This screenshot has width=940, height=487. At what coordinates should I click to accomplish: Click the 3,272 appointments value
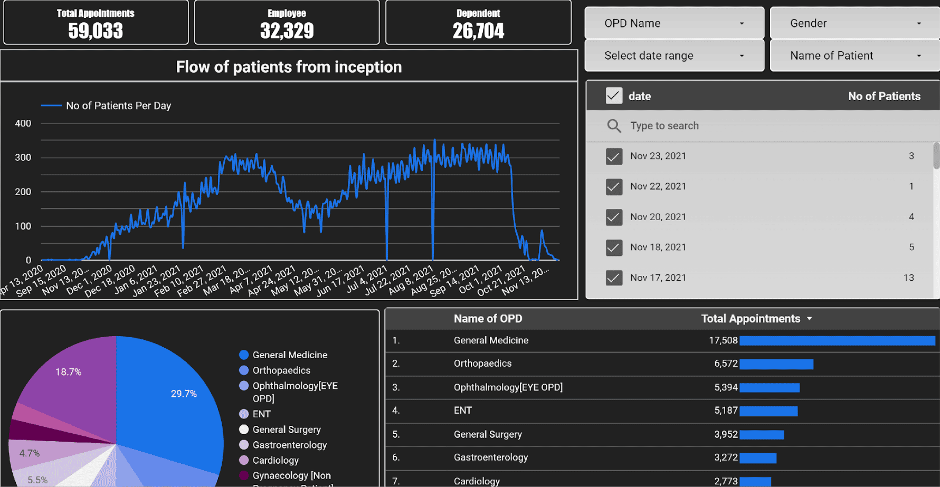(x=726, y=457)
